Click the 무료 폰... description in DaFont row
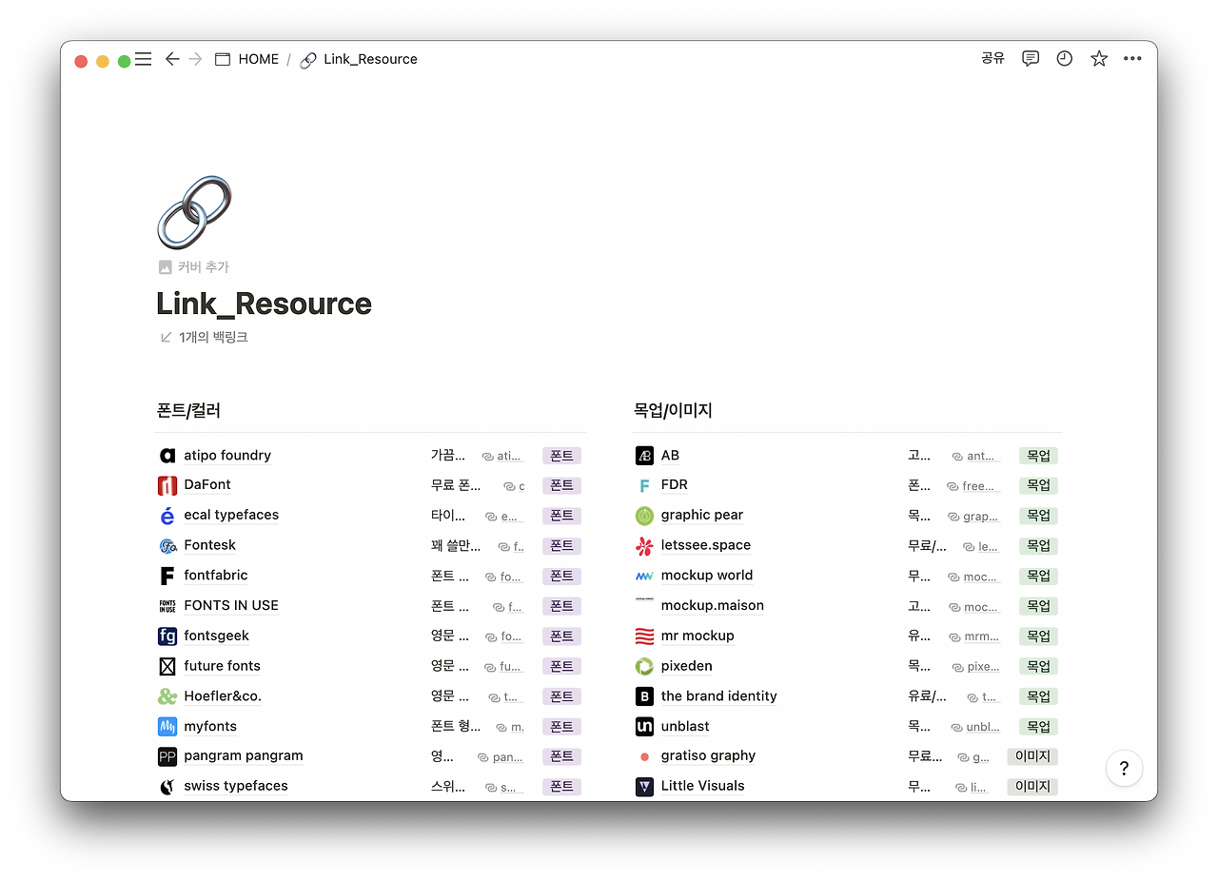1218x881 pixels. (x=456, y=485)
